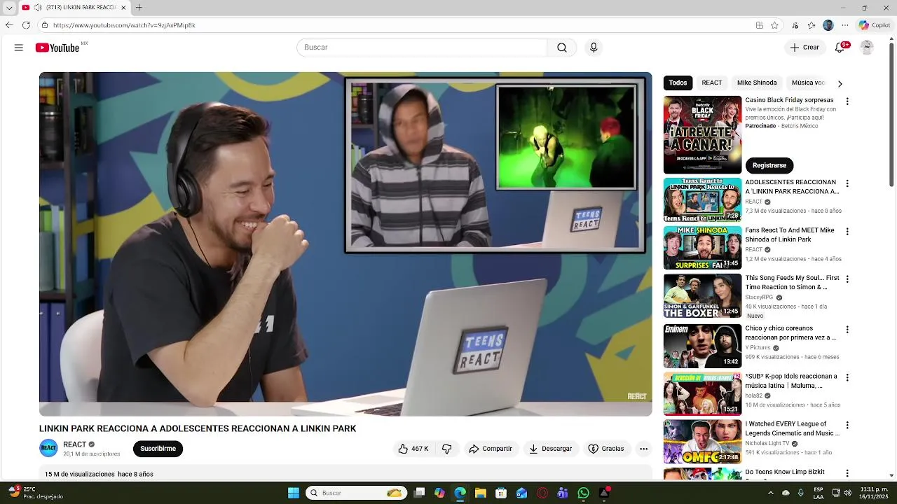Open options for 'This Song Feeds My Soul' video
Viewport: 897px width, 504px height.
847,279
